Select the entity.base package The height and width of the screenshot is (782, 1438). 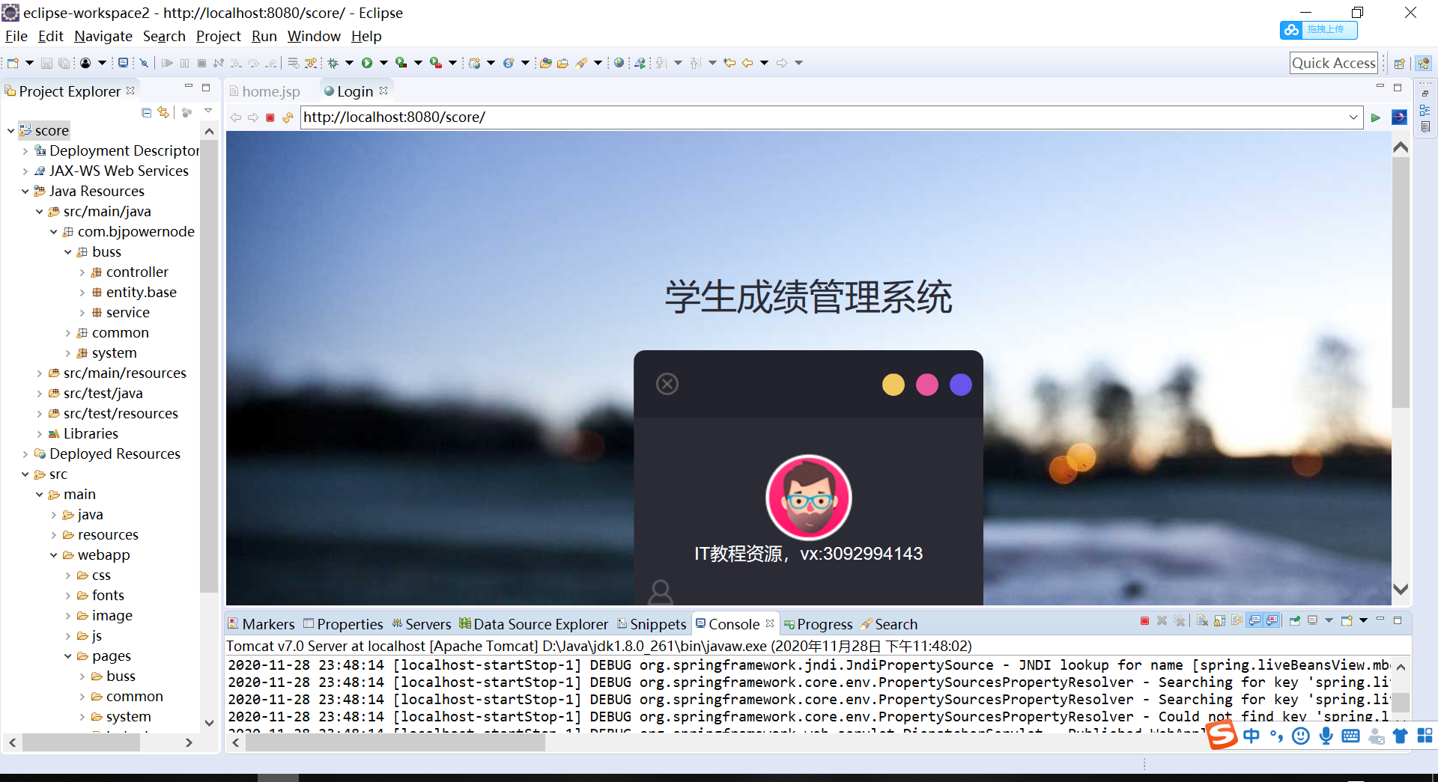pos(141,293)
